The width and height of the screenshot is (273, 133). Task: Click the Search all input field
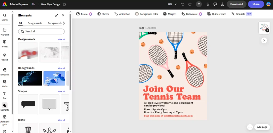(41, 31)
